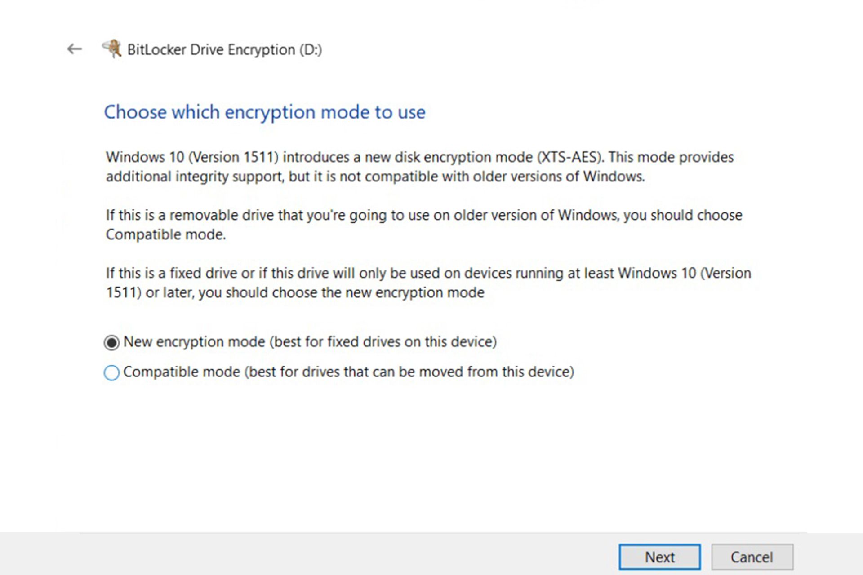
Task: Proceed with the Next button
Action: [659, 557]
